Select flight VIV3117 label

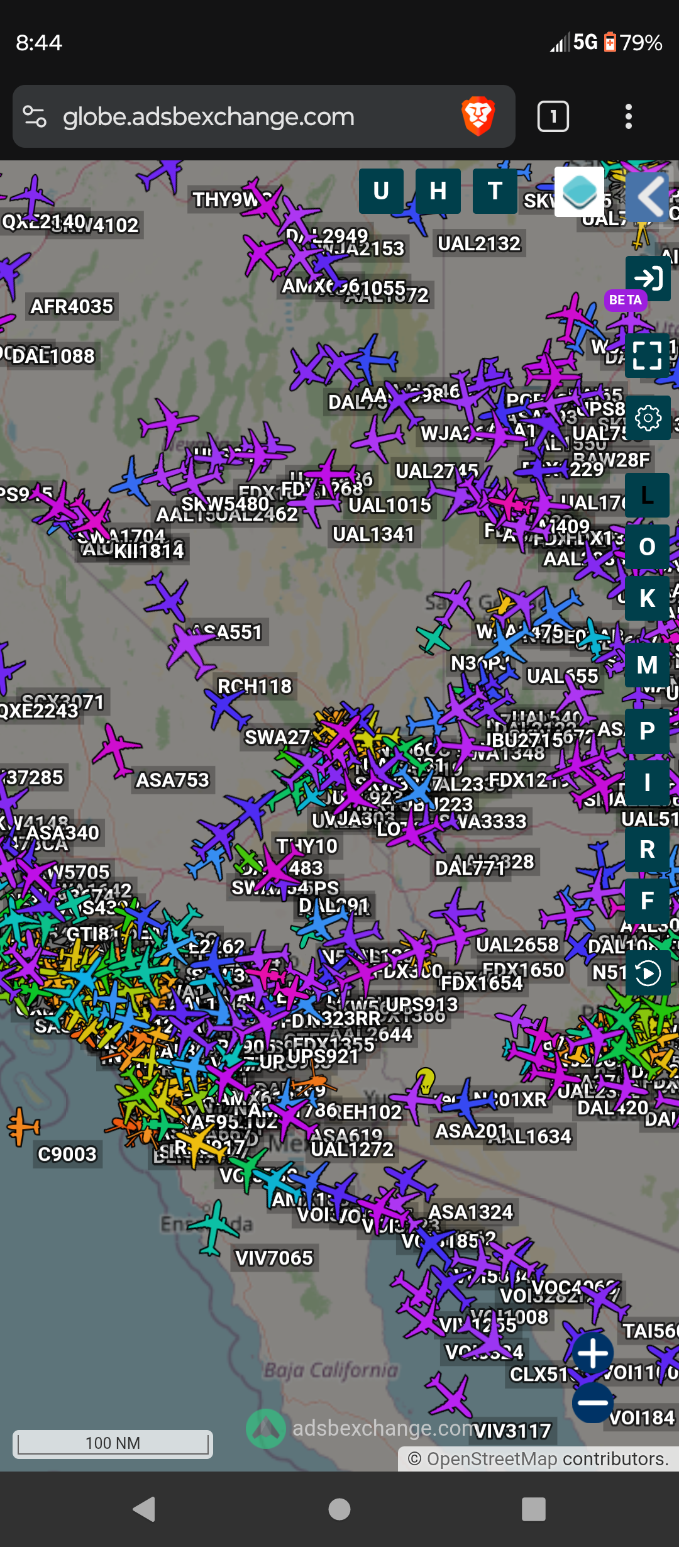(x=512, y=1431)
